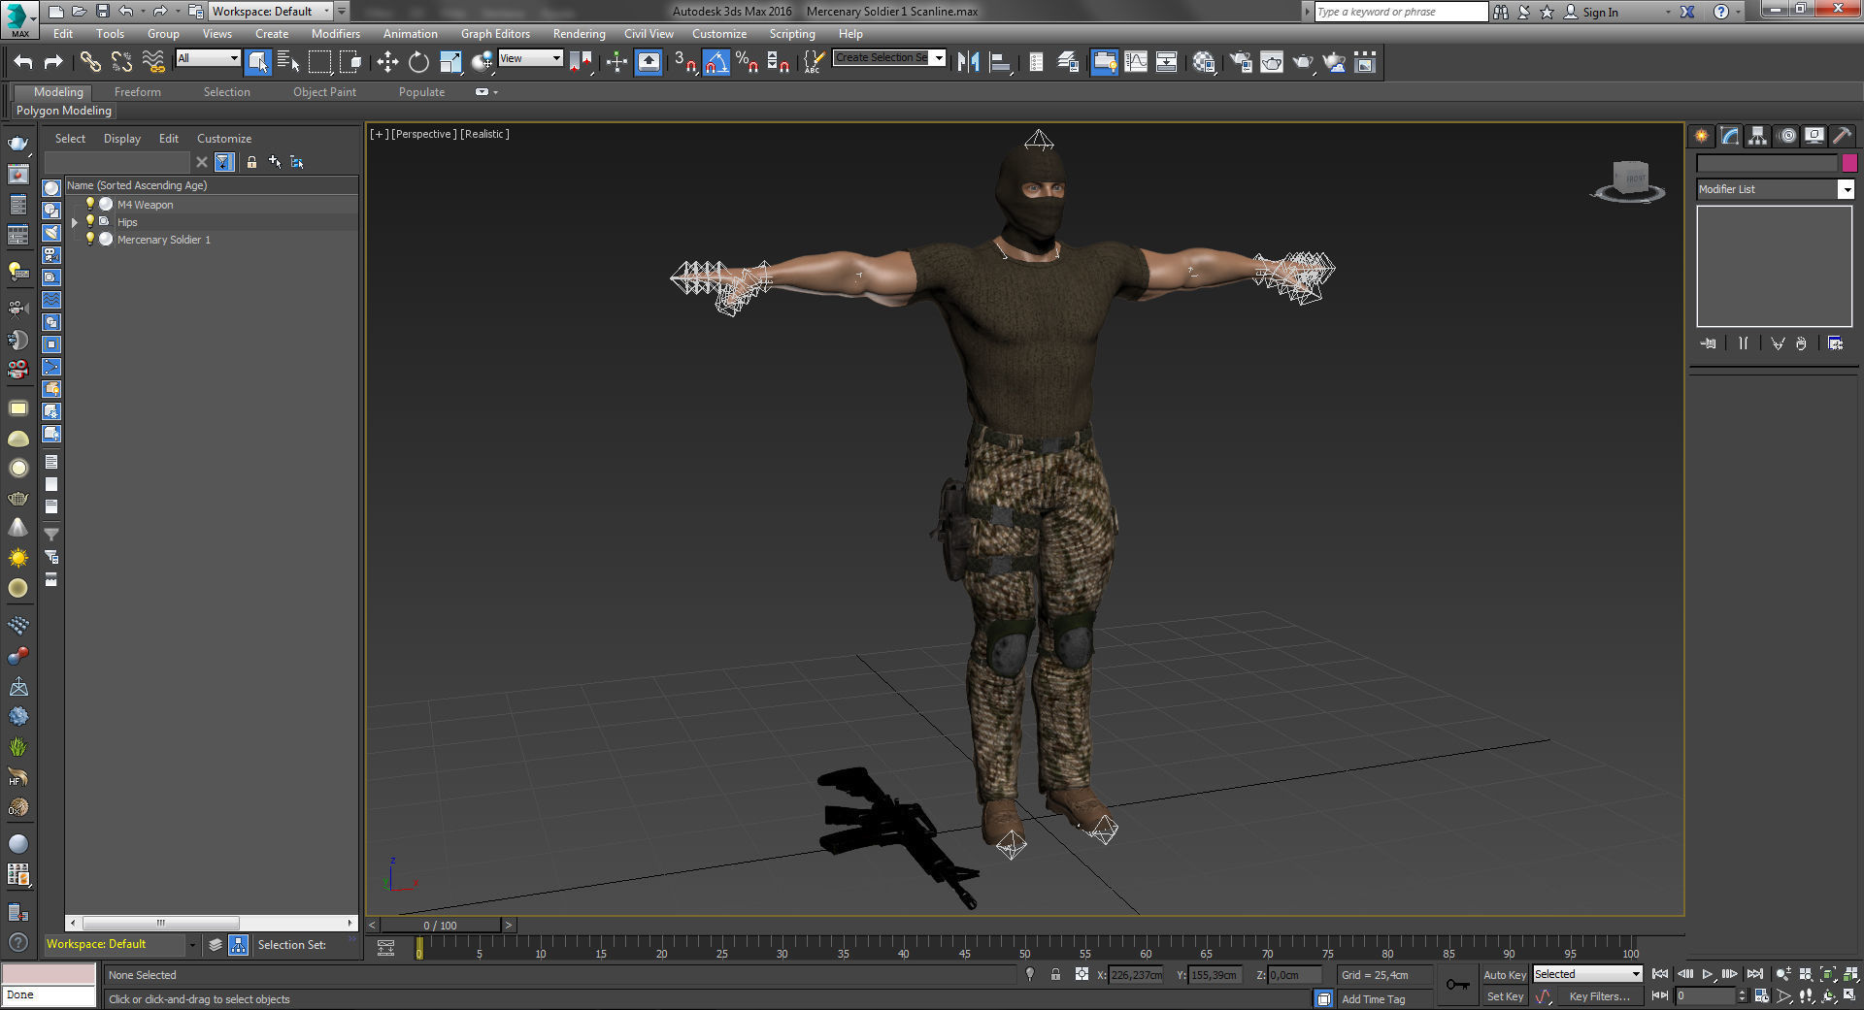Screen dimensions: 1864x1010
Task: Click the Realistic viewport shading label
Action: click(x=484, y=134)
